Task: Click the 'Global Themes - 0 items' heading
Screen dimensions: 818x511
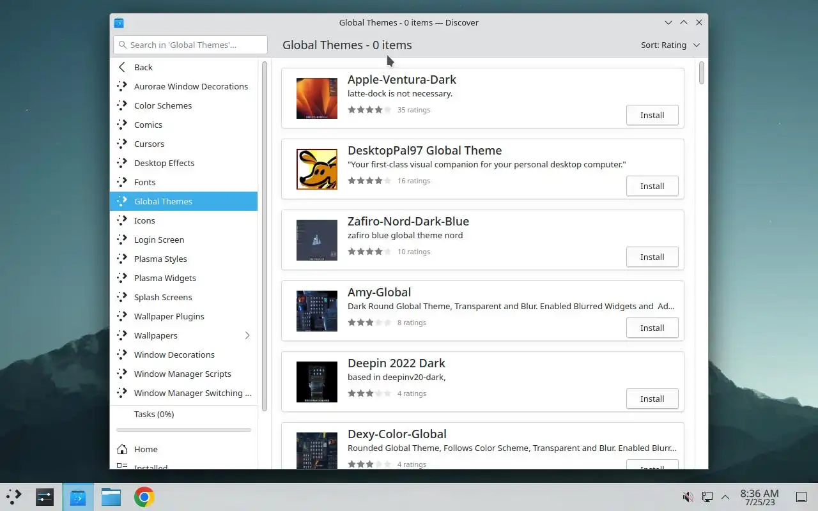Action: click(x=347, y=45)
